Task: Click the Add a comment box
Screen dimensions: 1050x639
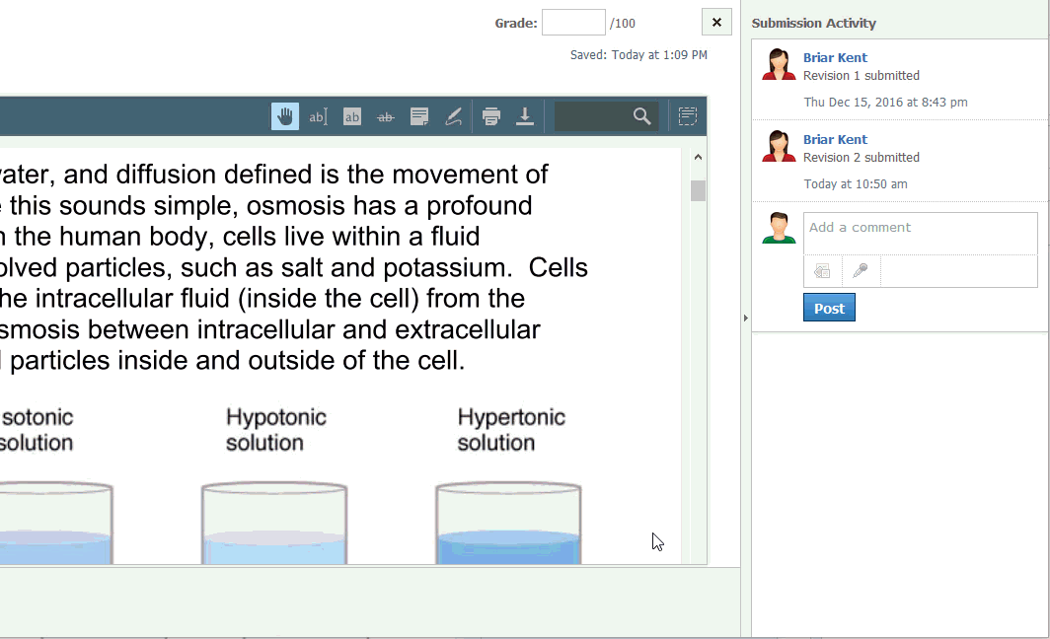Action: click(920, 234)
